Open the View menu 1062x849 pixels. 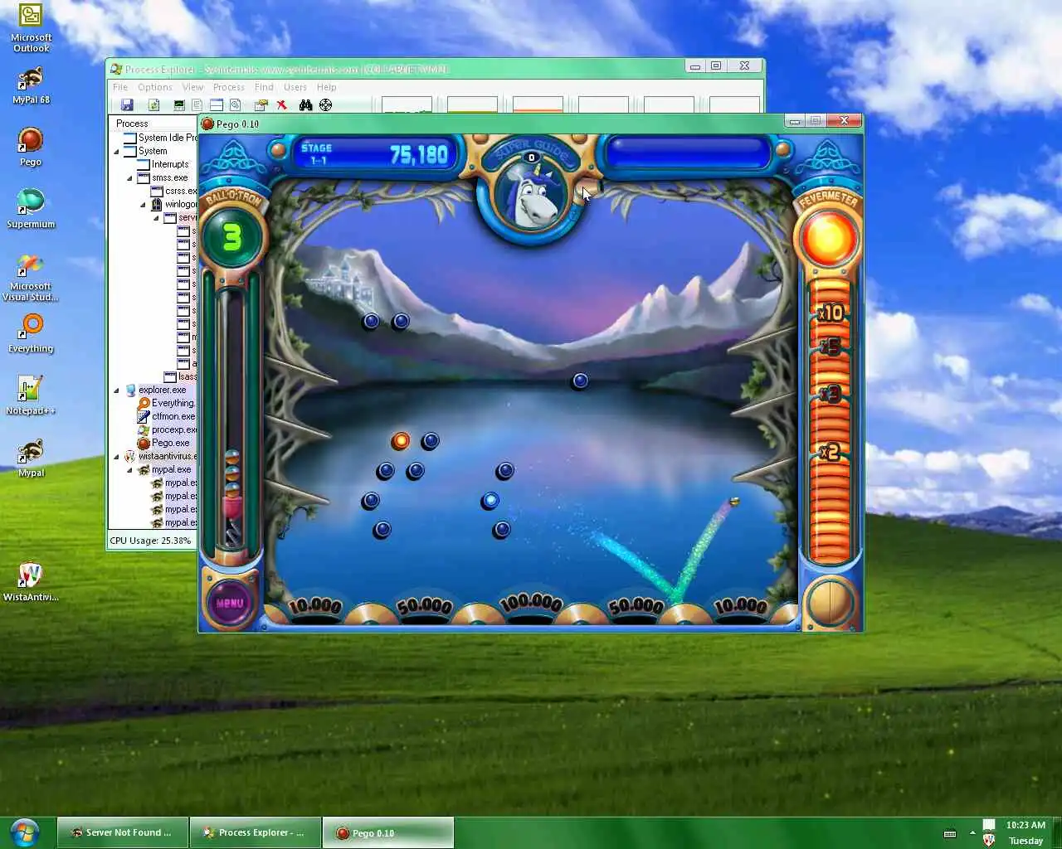pos(192,87)
